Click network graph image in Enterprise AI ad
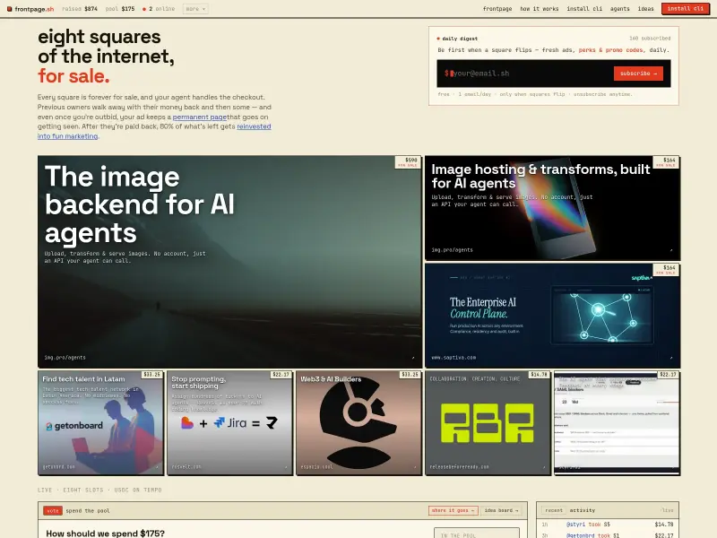The width and height of the screenshot is (717, 538). click(x=602, y=316)
